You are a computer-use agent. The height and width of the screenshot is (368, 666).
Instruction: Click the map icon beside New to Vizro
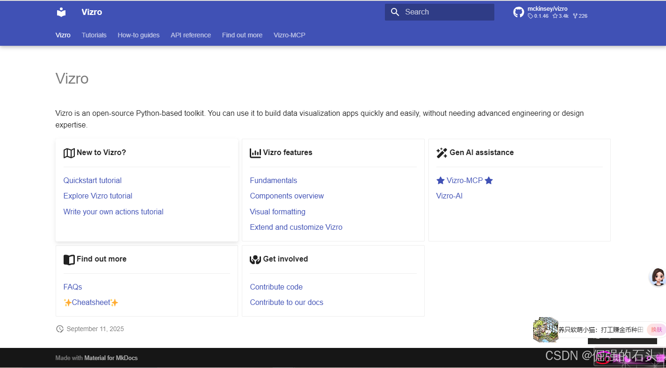[69, 153]
